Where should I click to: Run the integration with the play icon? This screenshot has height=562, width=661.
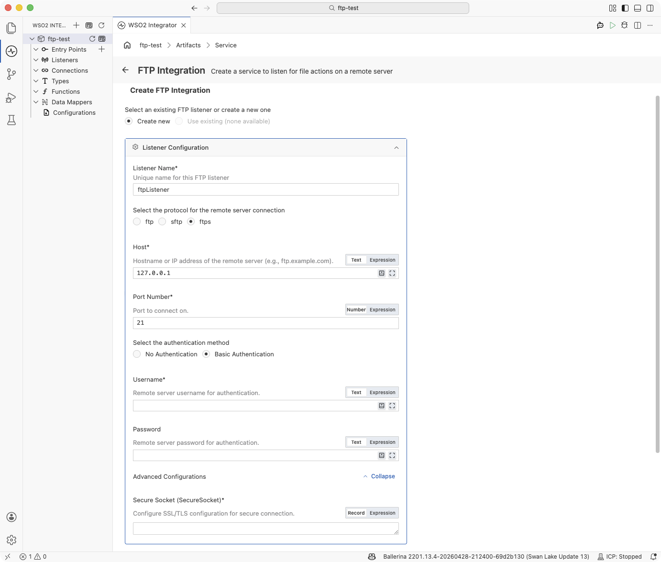(x=612, y=25)
